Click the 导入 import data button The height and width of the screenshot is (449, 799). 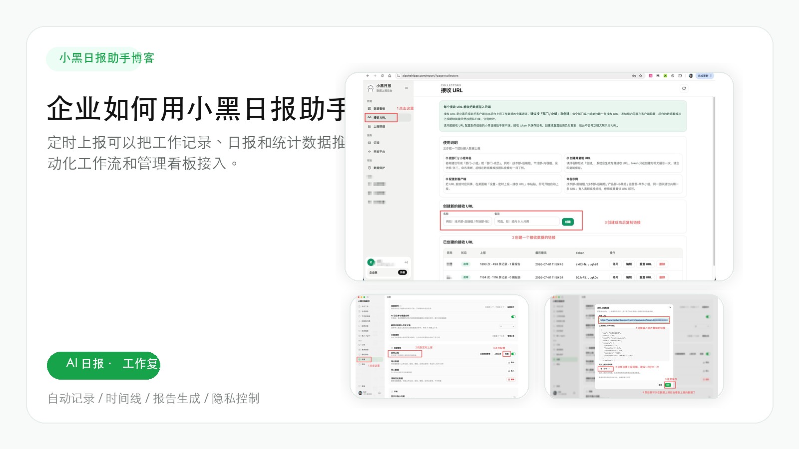(x=511, y=371)
